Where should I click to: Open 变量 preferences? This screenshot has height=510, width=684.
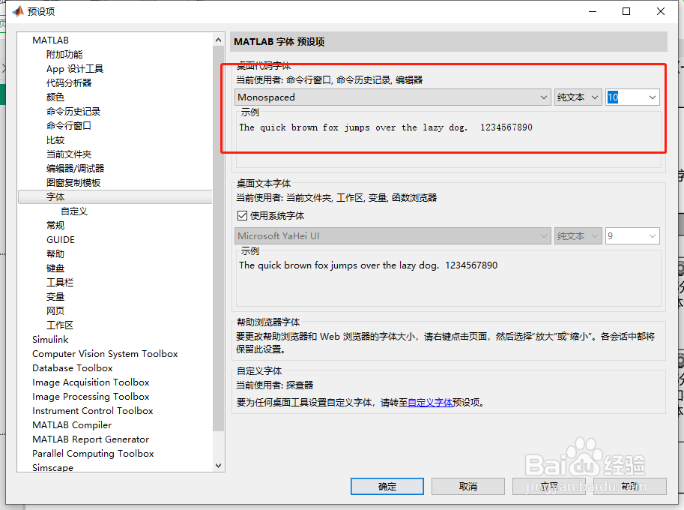(55, 297)
